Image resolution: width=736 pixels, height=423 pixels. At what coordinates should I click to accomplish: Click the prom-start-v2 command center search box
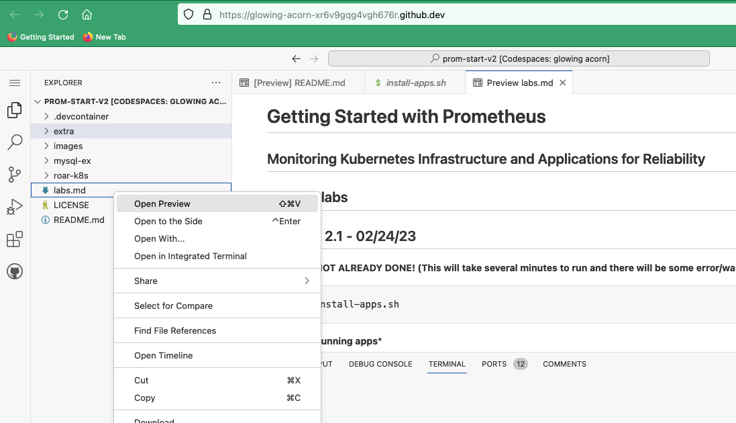519,58
